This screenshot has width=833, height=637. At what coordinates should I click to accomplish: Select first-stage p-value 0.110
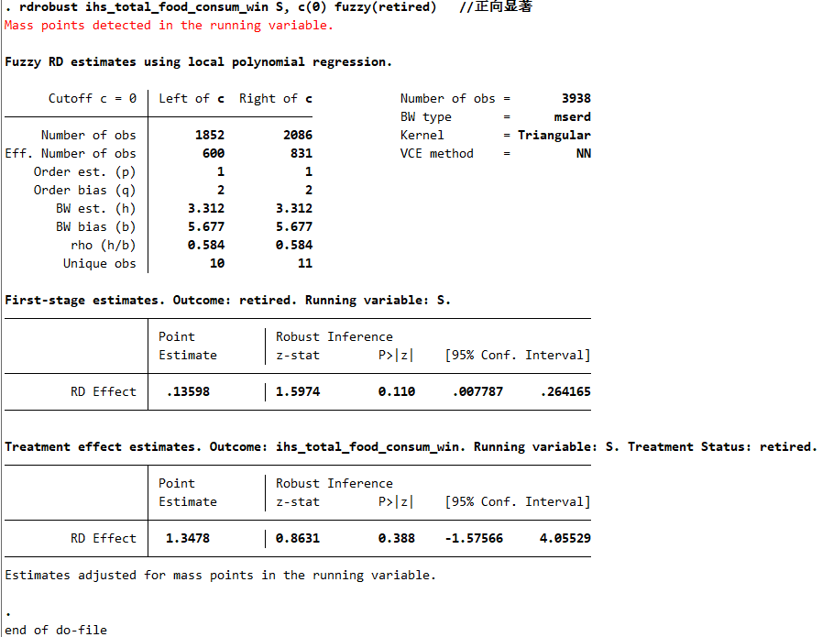pos(397,392)
